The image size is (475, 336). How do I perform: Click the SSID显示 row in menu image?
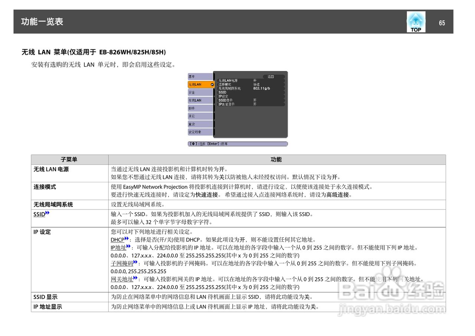pos(251,100)
